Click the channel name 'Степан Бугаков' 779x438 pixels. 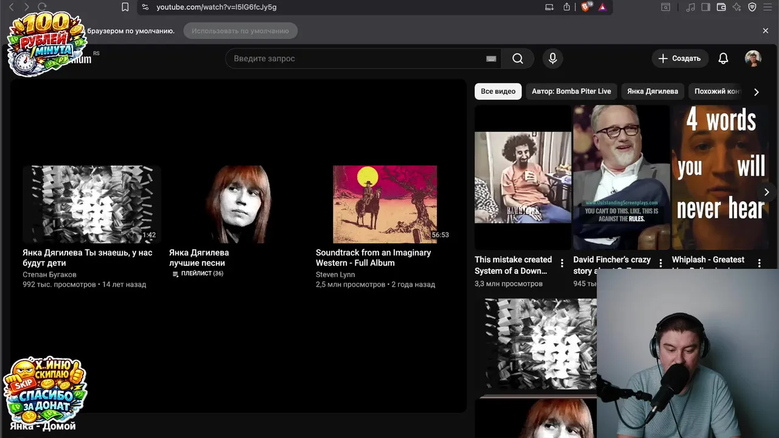point(49,274)
